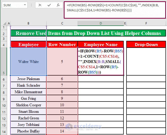The height and width of the screenshot is (135, 167).
Task: Click the 'Employee Name' header cell
Action: tap(101, 44)
